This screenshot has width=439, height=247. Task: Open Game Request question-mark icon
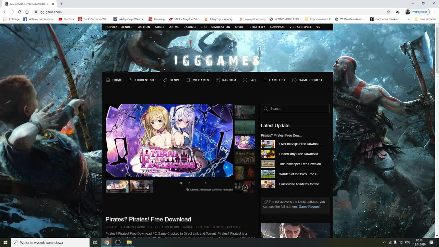pos(294,80)
